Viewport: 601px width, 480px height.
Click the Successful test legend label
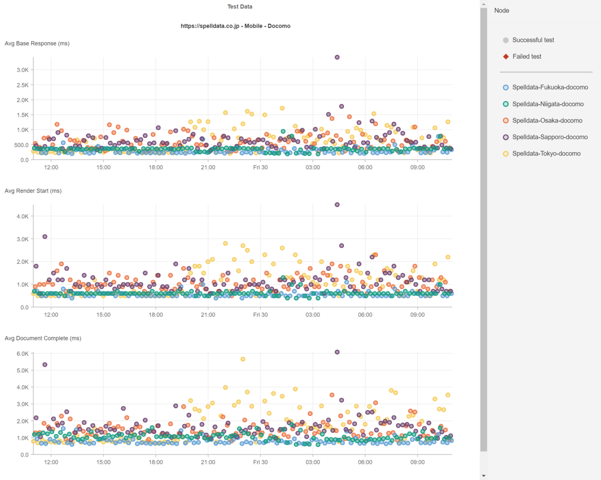[533, 40]
